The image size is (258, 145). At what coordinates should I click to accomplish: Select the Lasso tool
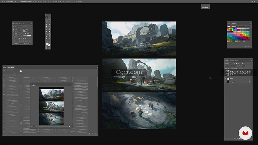(46, 20)
